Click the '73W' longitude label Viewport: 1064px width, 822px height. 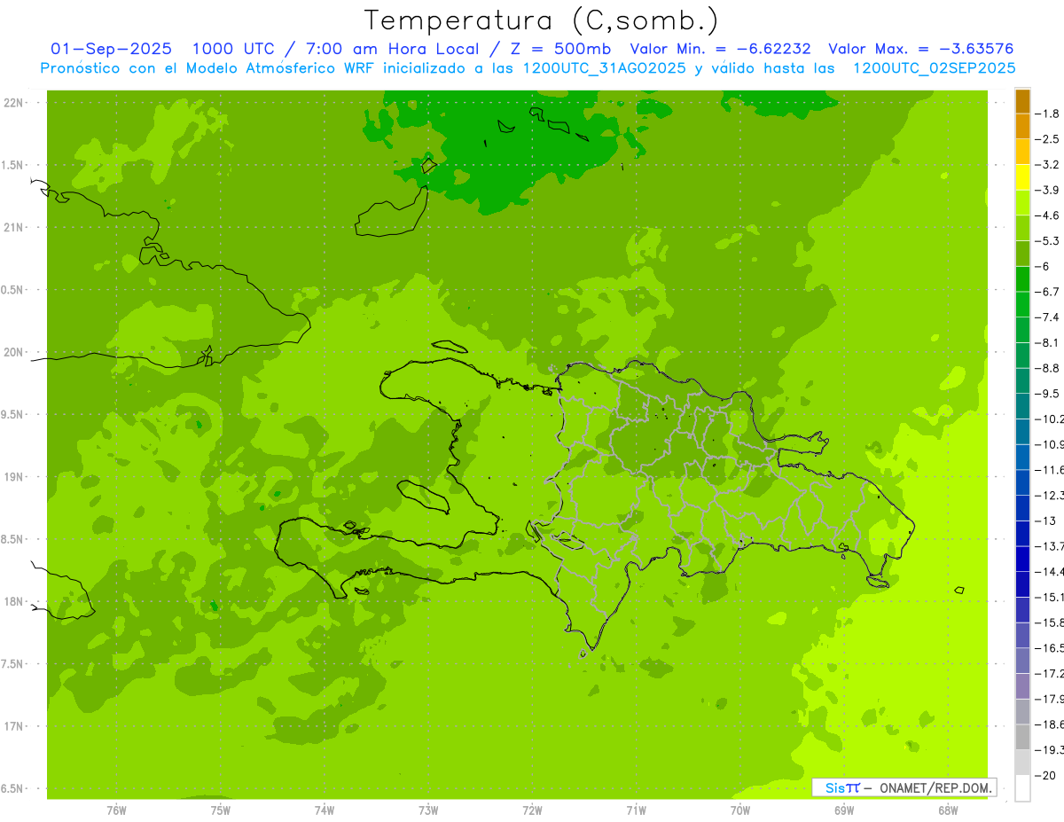tap(428, 810)
